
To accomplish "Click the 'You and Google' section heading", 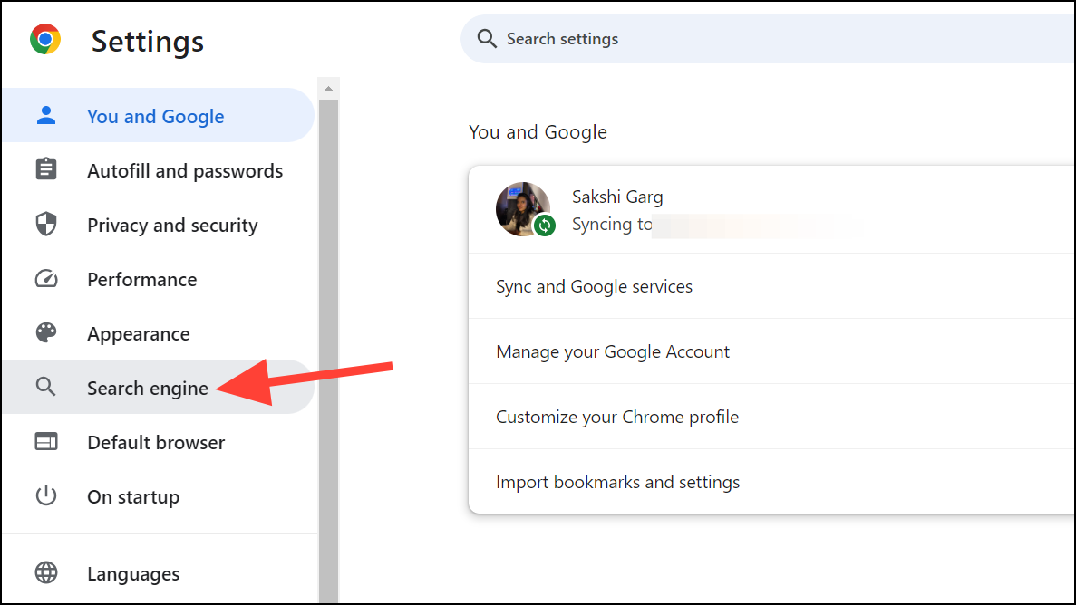I will [538, 131].
